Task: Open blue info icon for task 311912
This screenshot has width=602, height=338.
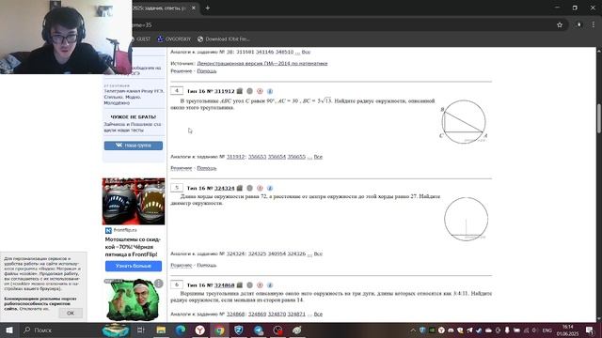Action: tap(270, 91)
